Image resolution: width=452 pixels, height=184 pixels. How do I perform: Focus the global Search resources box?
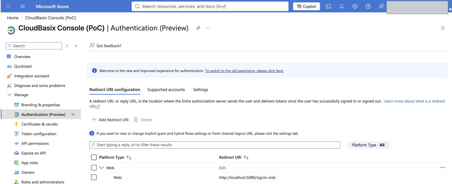pyautogui.click(x=210, y=6)
